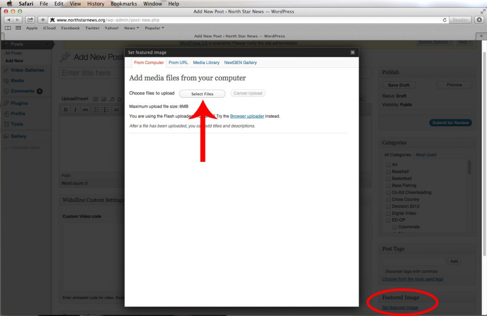Show Top Sites grid icon

(19, 28)
